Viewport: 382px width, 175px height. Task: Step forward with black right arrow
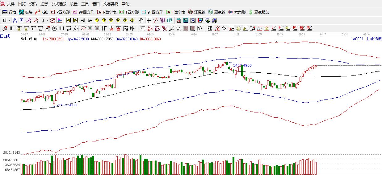[90, 21]
